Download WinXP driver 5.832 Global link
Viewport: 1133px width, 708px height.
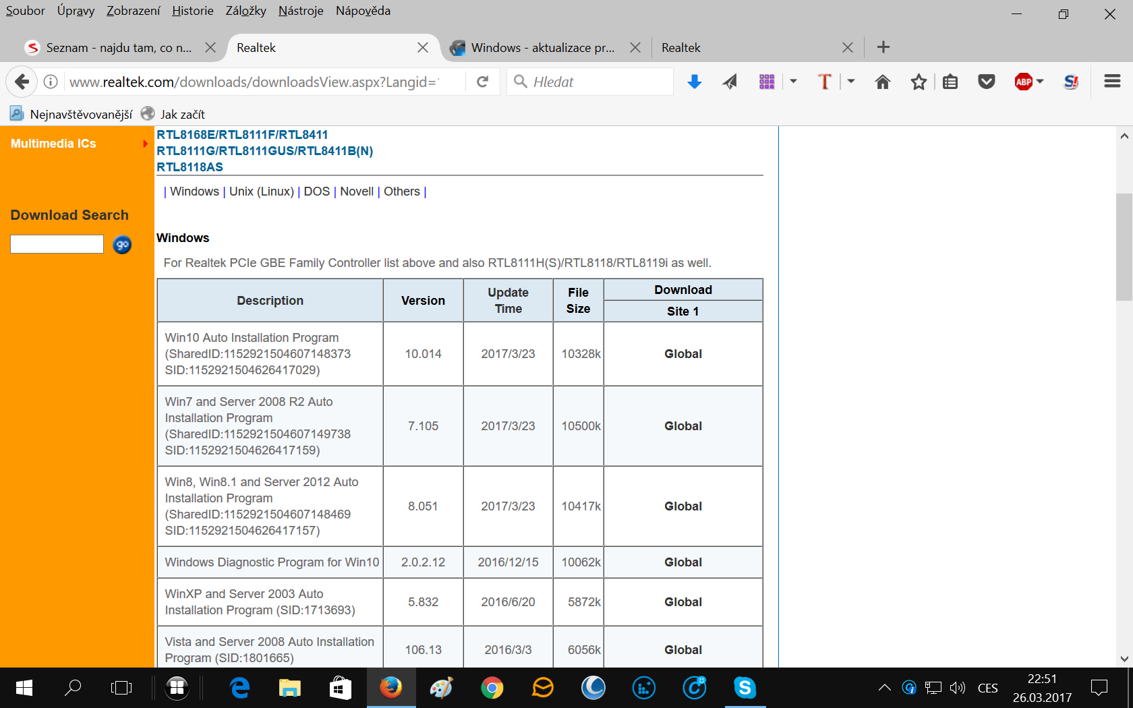coord(683,602)
